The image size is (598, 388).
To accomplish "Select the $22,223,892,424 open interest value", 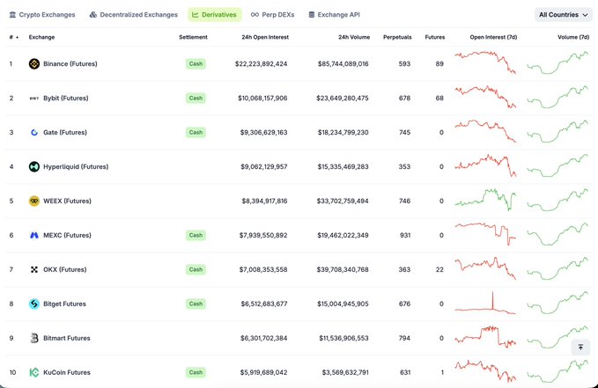I will pyautogui.click(x=262, y=63).
